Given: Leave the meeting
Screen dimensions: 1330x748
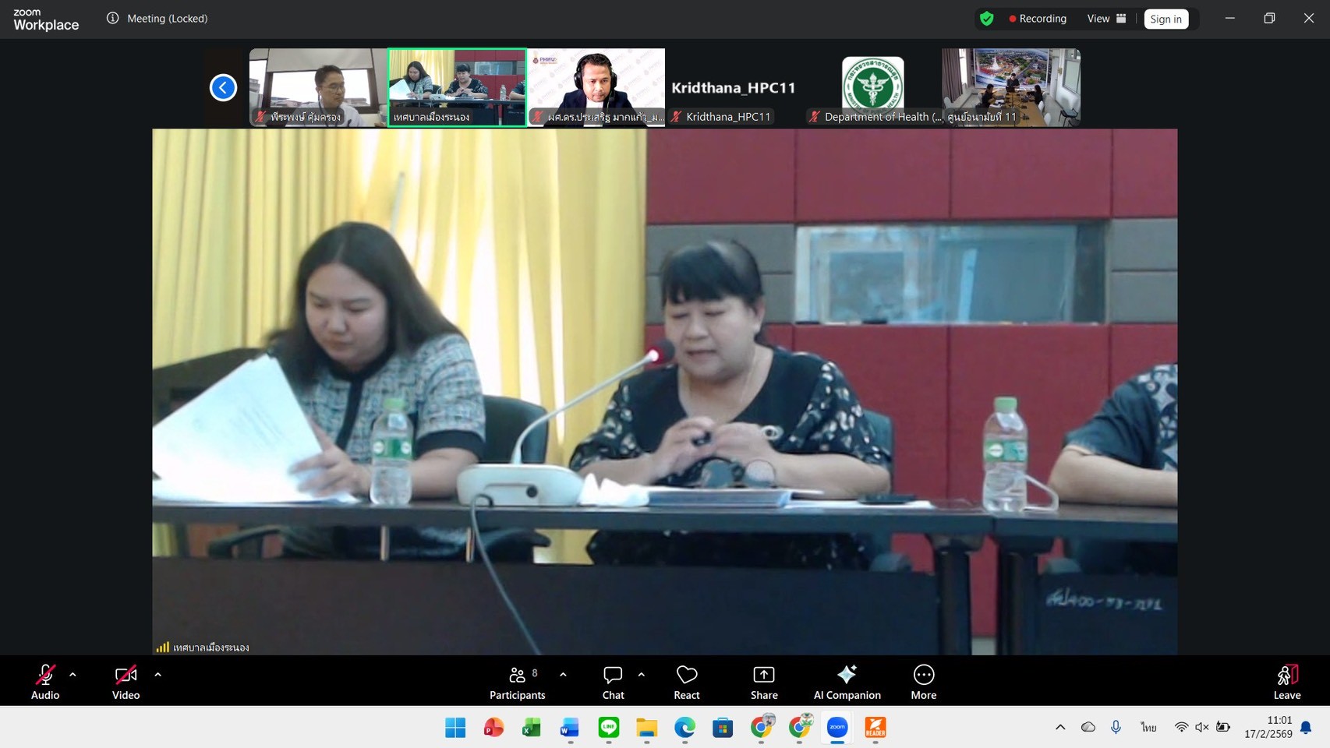Looking at the screenshot, I should (x=1286, y=681).
